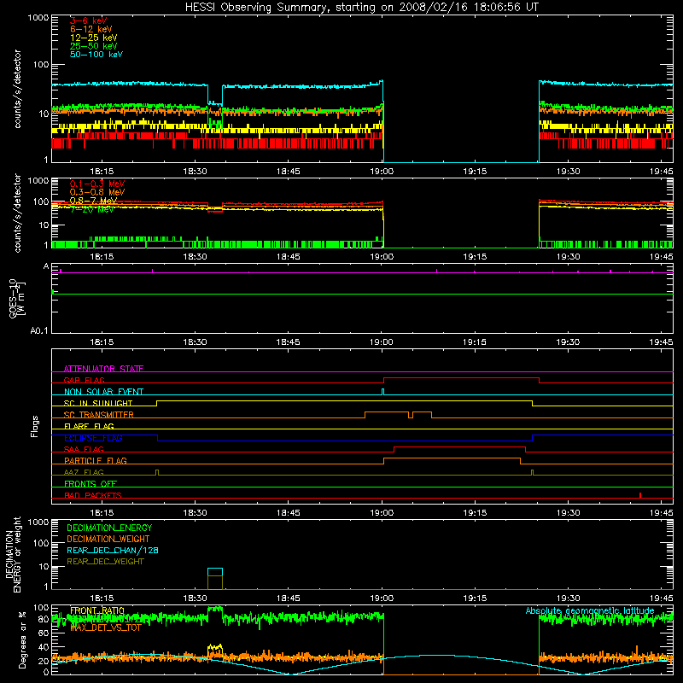Click 18:45 time label under Flags panel
The width and height of the screenshot is (683, 683).
pyautogui.click(x=288, y=513)
